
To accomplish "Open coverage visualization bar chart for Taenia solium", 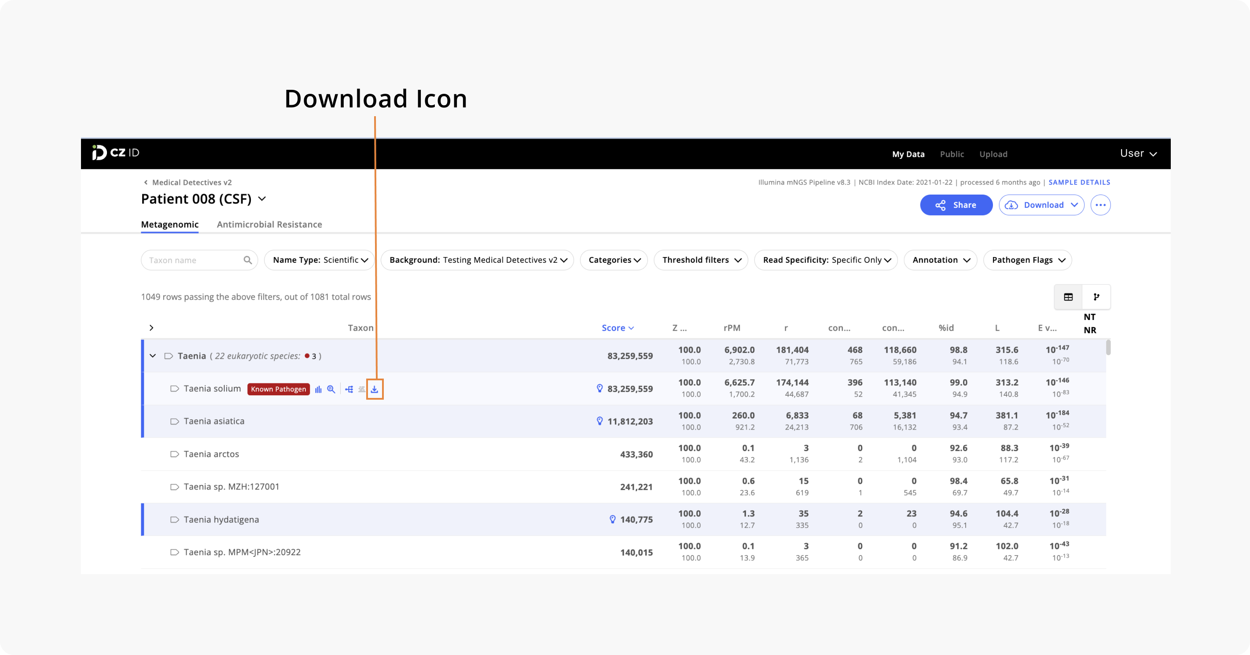I will click(x=318, y=389).
